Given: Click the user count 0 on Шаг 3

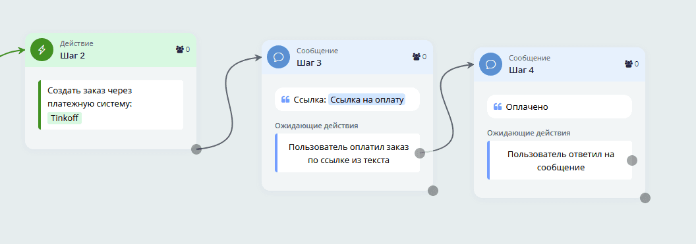Looking at the screenshot, I should (x=424, y=57).
